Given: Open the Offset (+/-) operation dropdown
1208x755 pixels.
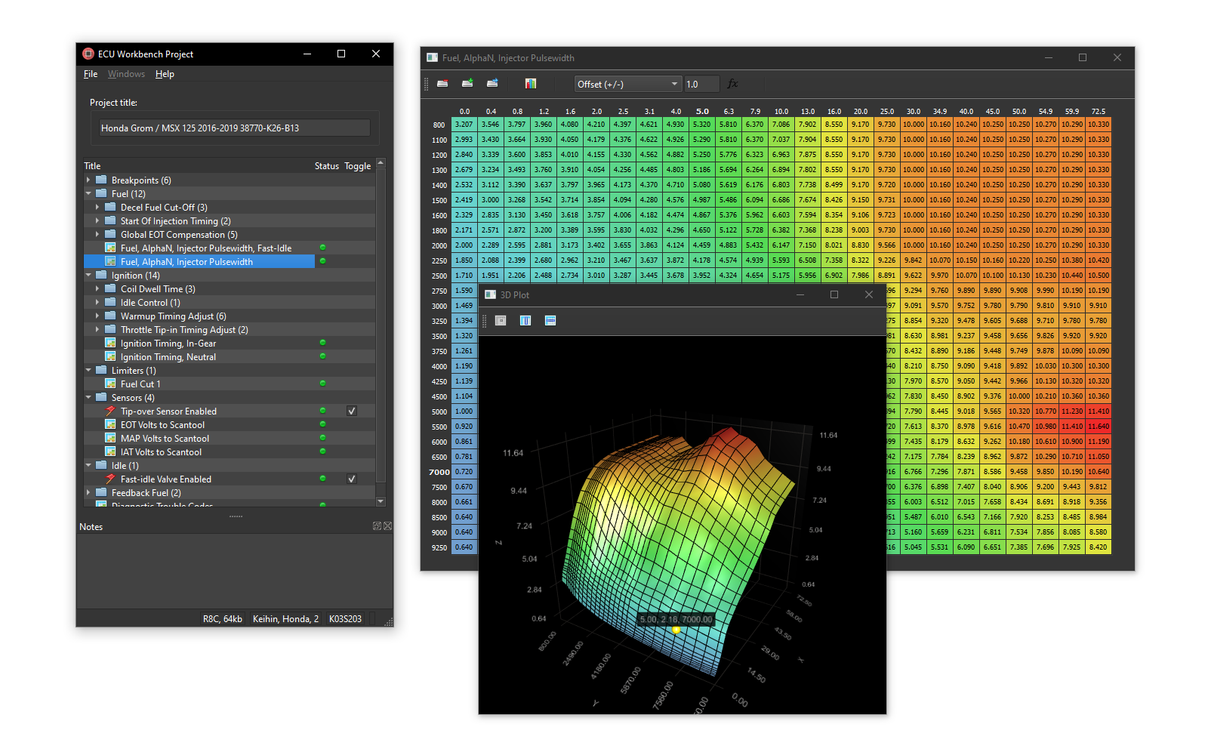Looking at the screenshot, I should [627, 85].
